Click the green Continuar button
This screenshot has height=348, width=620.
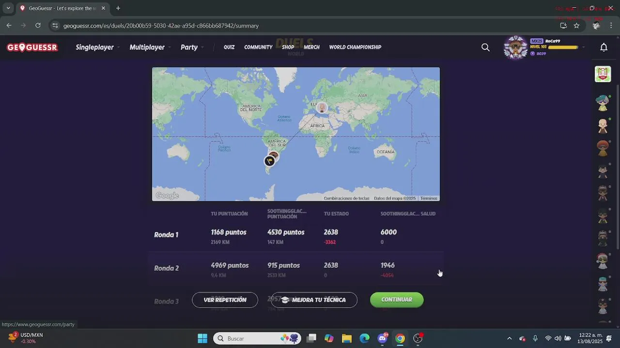click(x=397, y=300)
